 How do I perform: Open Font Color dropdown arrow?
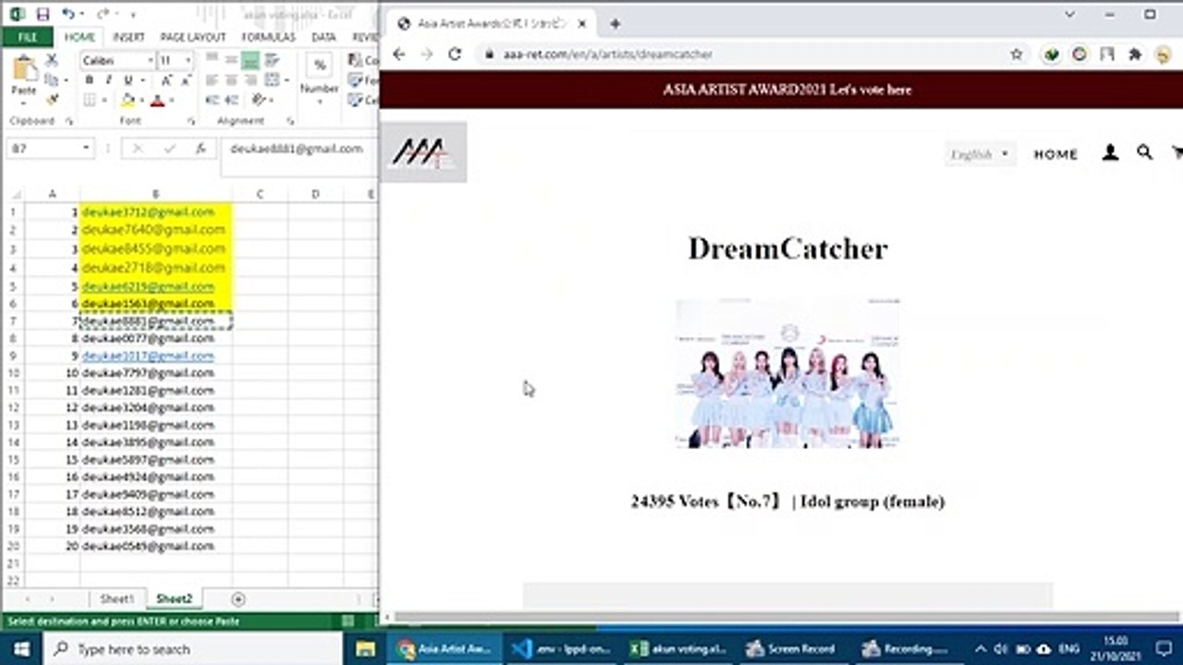(x=171, y=100)
